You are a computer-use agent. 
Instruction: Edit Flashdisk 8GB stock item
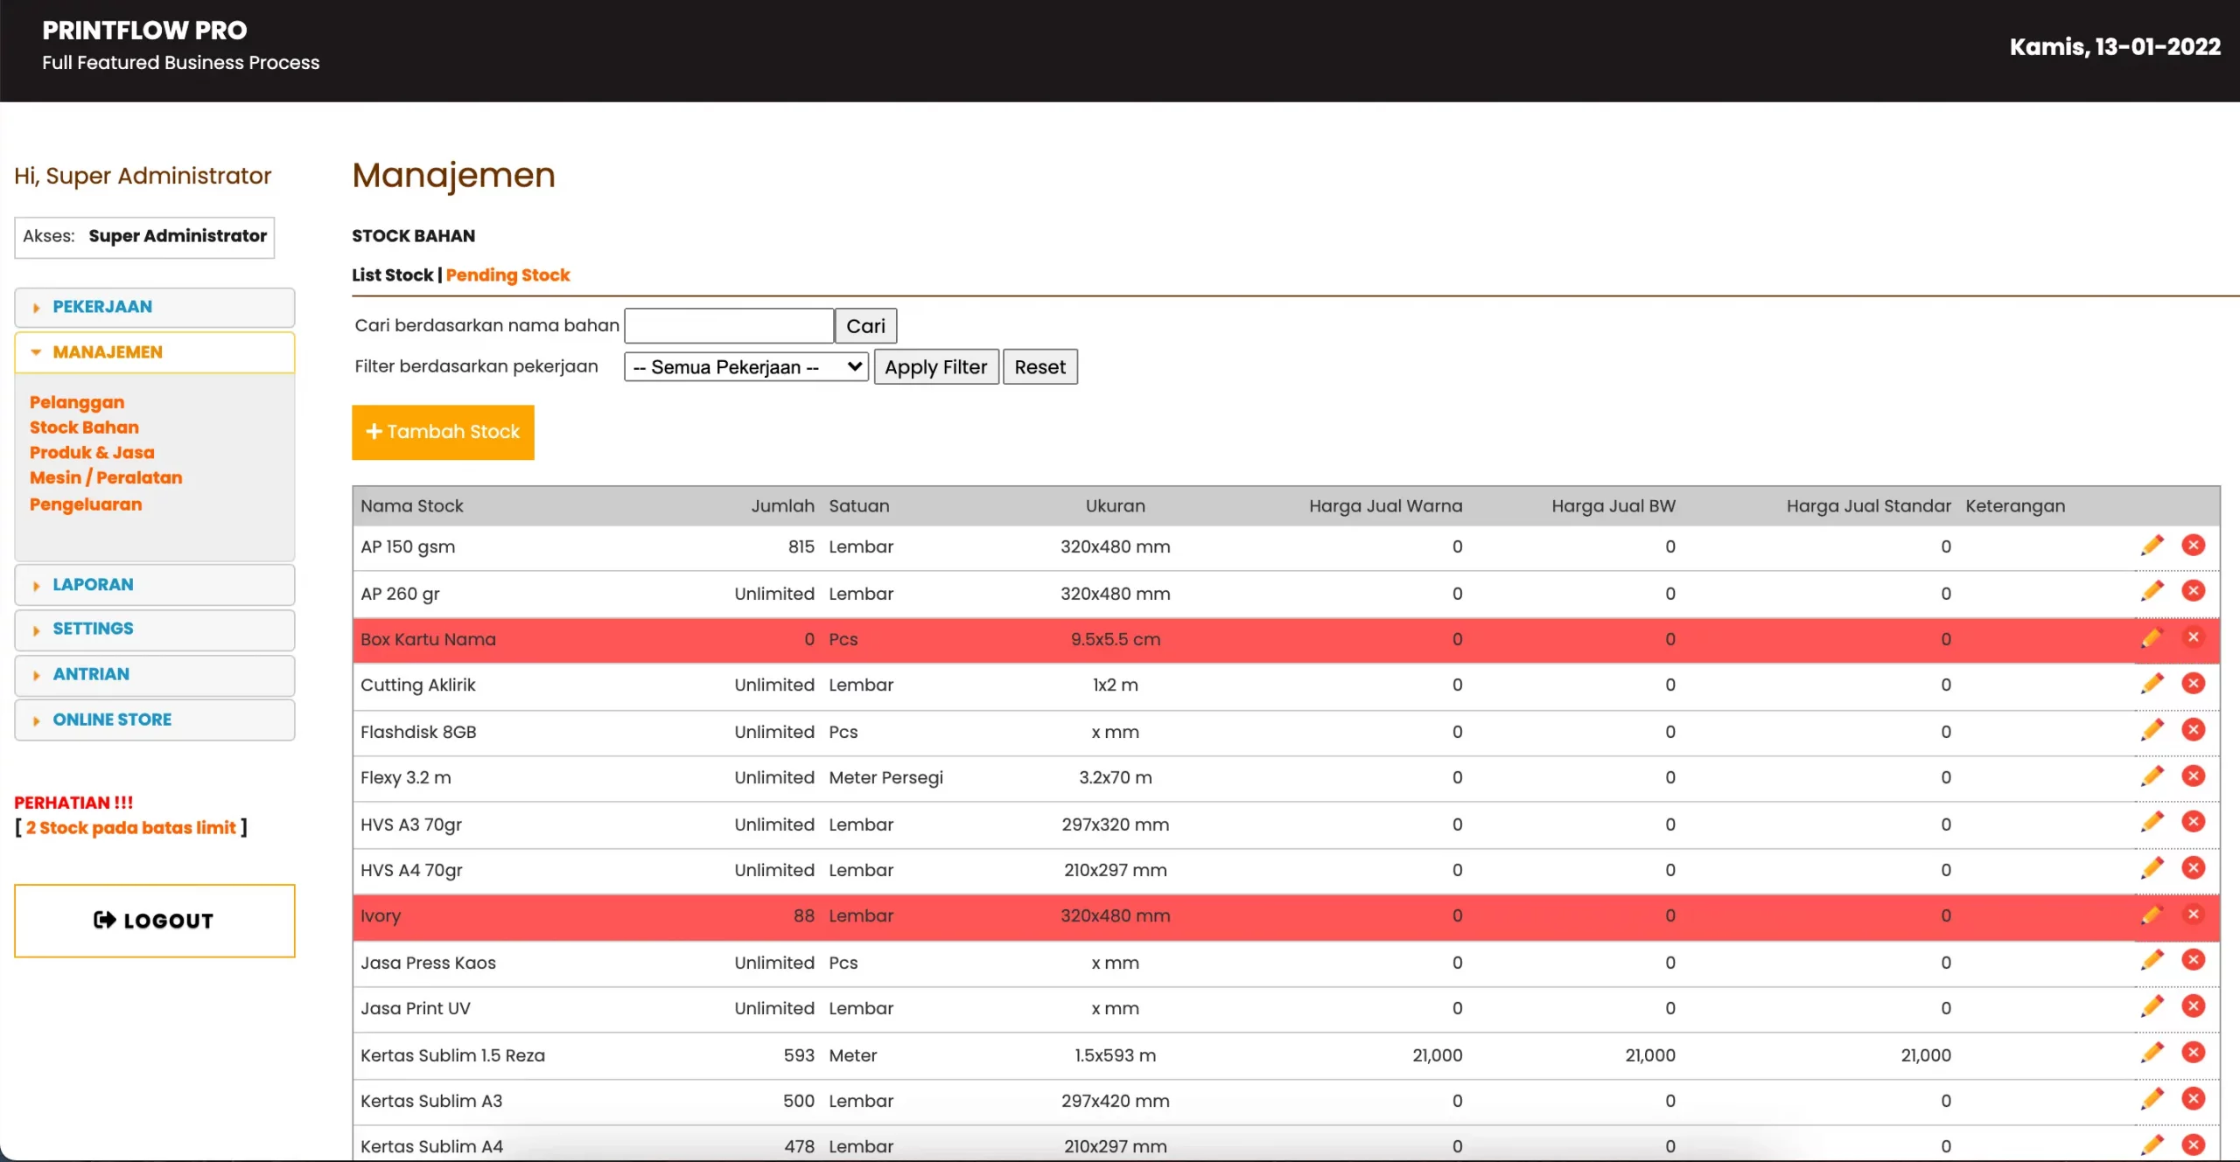[x=2152, y=730]
